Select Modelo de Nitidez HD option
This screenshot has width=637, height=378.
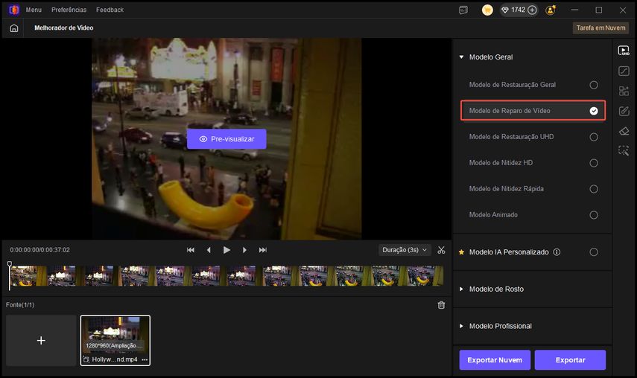(x=594, y=163)
